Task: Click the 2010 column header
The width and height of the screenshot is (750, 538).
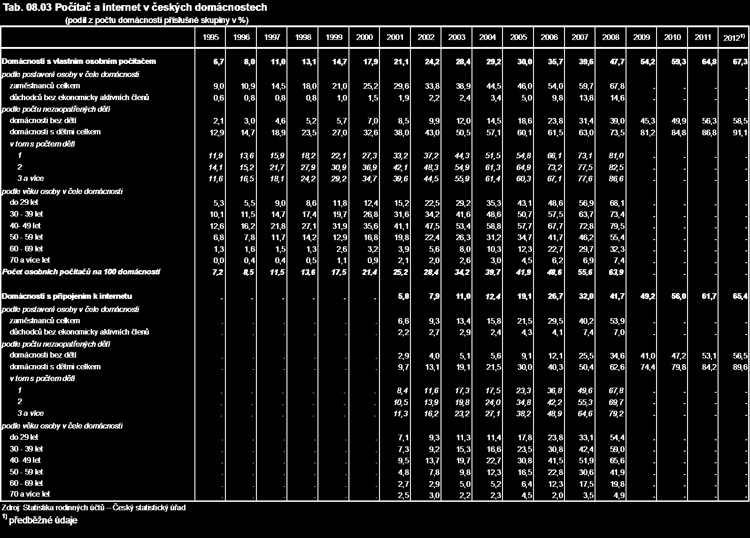Action: click(672, 38)
